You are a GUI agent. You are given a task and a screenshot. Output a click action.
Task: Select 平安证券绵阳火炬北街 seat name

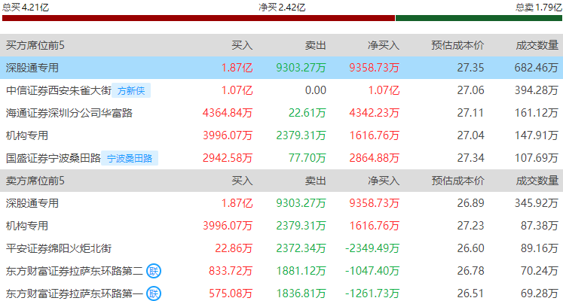(x=59, y=248)
